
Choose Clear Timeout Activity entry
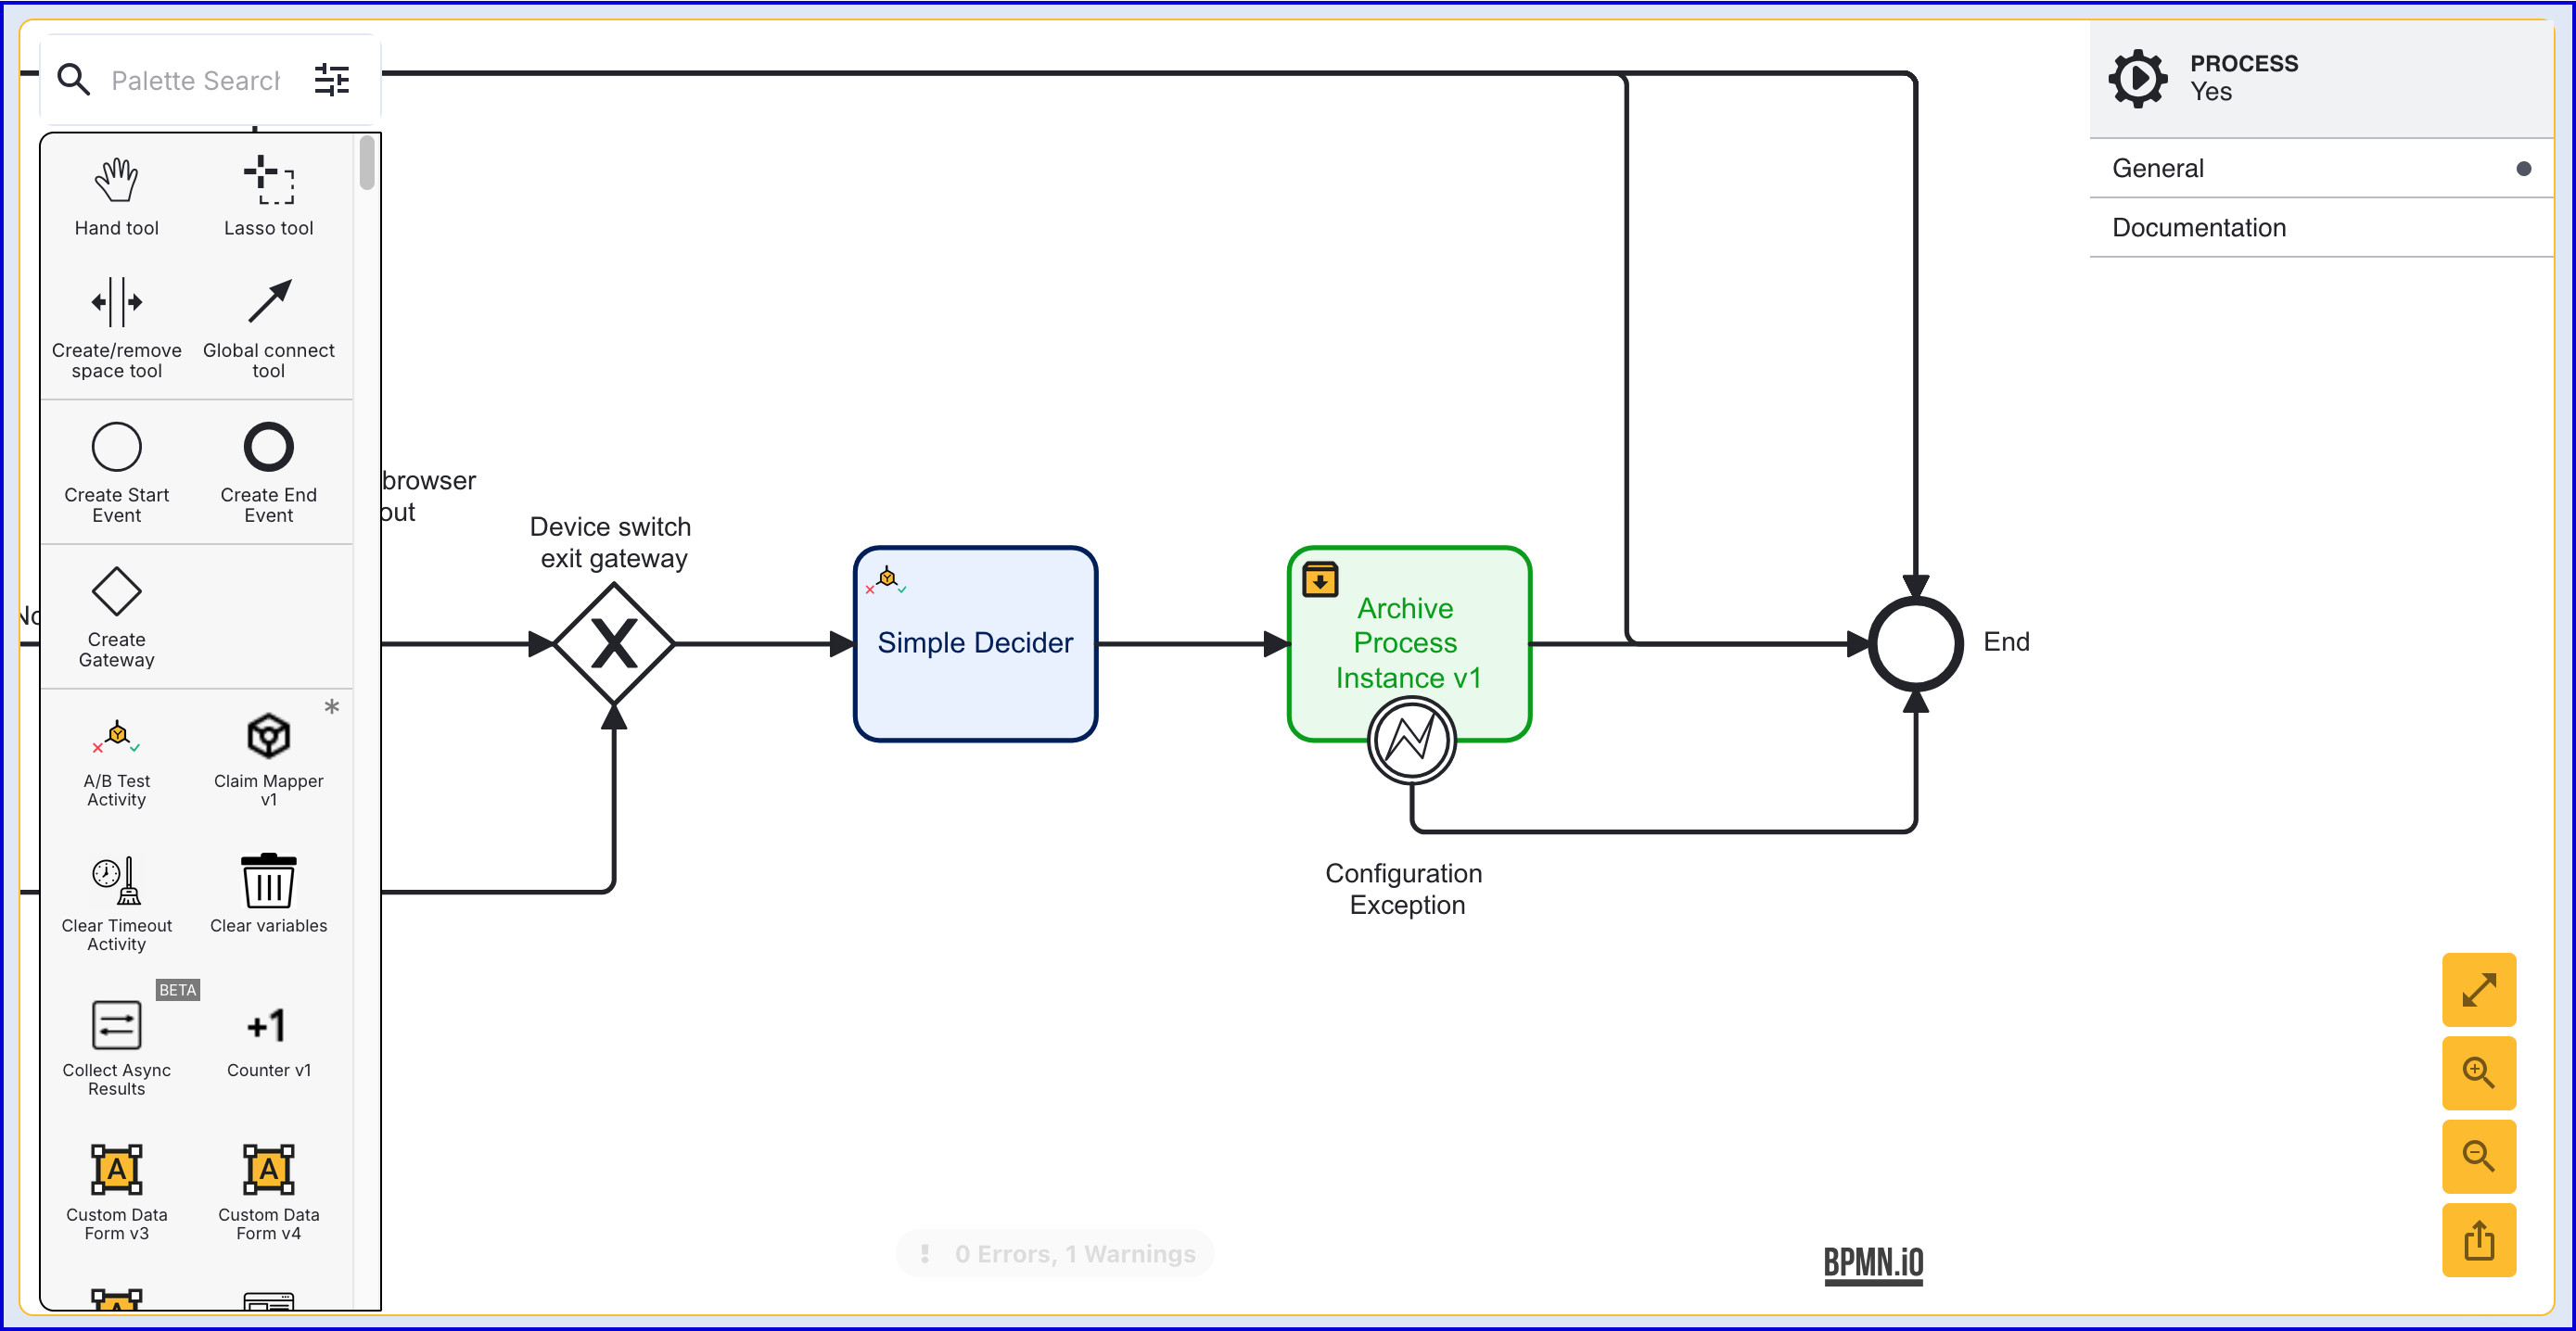point(117,905)
